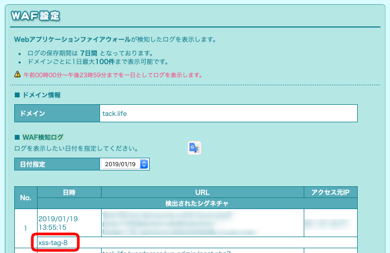Click the 検出されたシグネチャ header row
390x253 pixels.
point(197,203)
